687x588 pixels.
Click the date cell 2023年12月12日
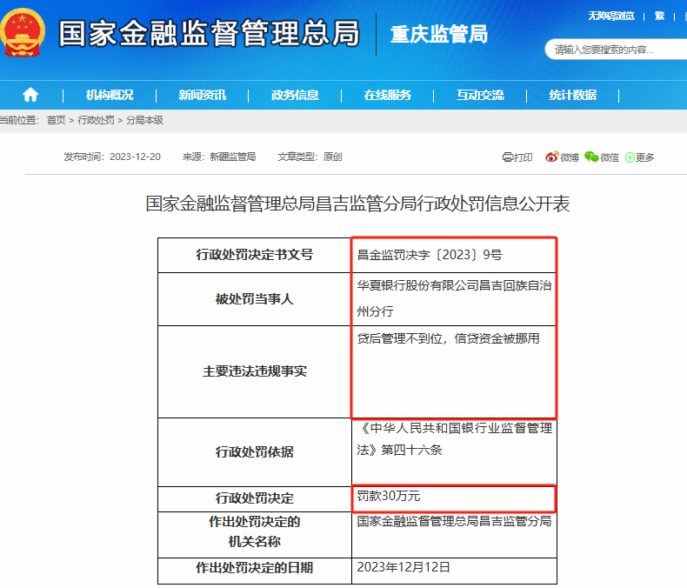(x=454, y=571)
